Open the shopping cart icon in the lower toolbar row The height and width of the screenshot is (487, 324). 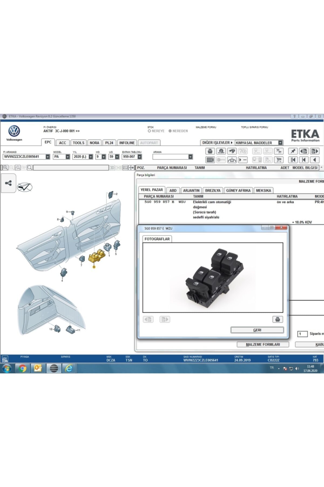[x=279, y=160]
